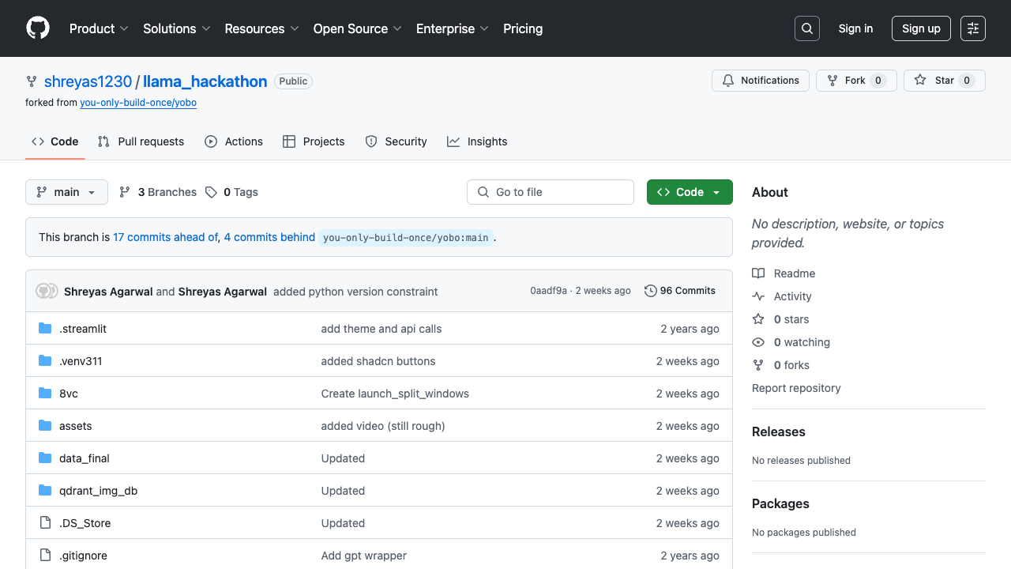Click the .gitignore file icon
The height and width of the screenshot is (569, 1011).
coord(45,556)
